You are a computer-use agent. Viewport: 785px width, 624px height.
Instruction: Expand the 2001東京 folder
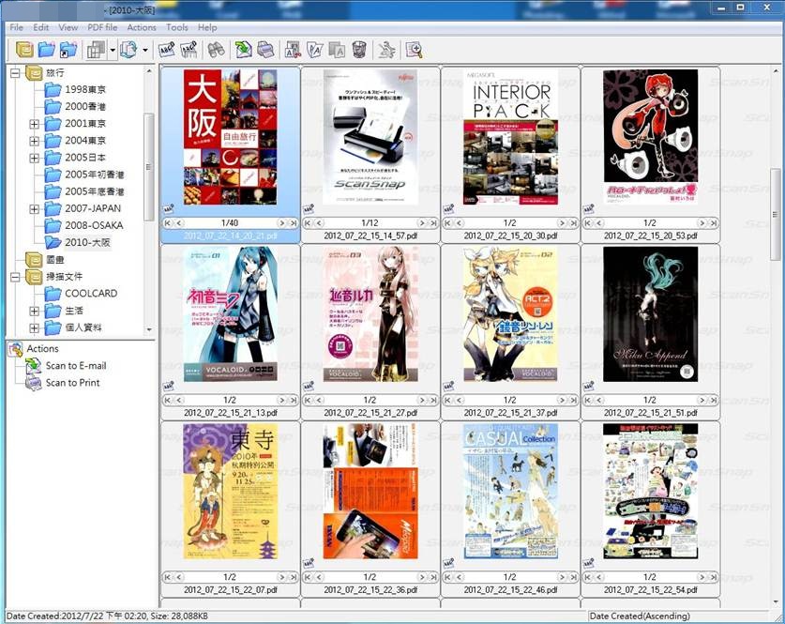[x=34, y=124]
